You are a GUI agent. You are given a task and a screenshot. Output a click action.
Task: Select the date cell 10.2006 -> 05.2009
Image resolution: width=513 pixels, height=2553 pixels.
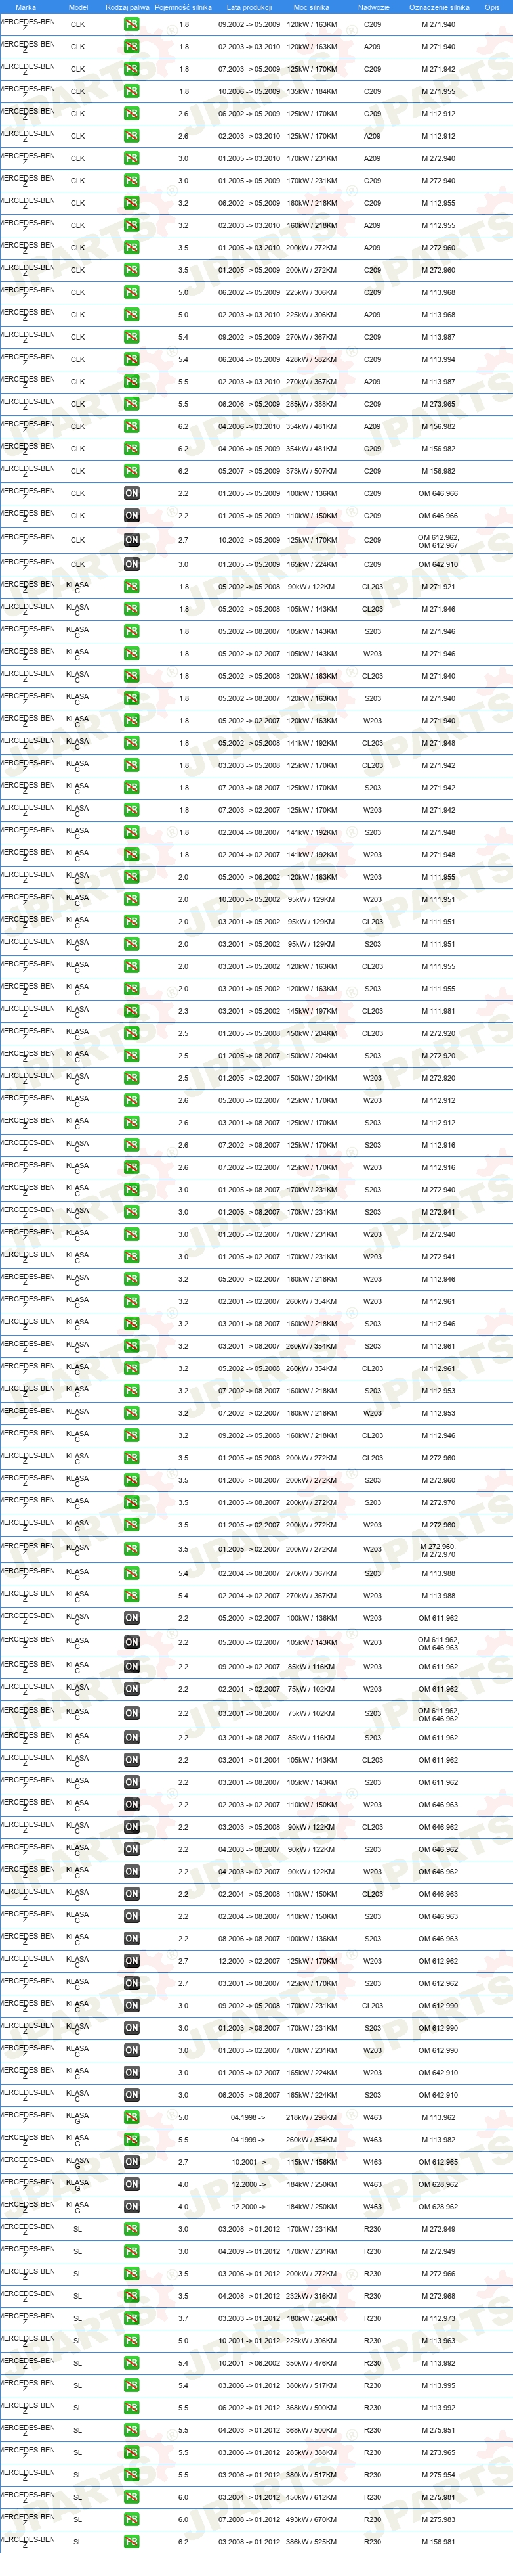[249, 91]
